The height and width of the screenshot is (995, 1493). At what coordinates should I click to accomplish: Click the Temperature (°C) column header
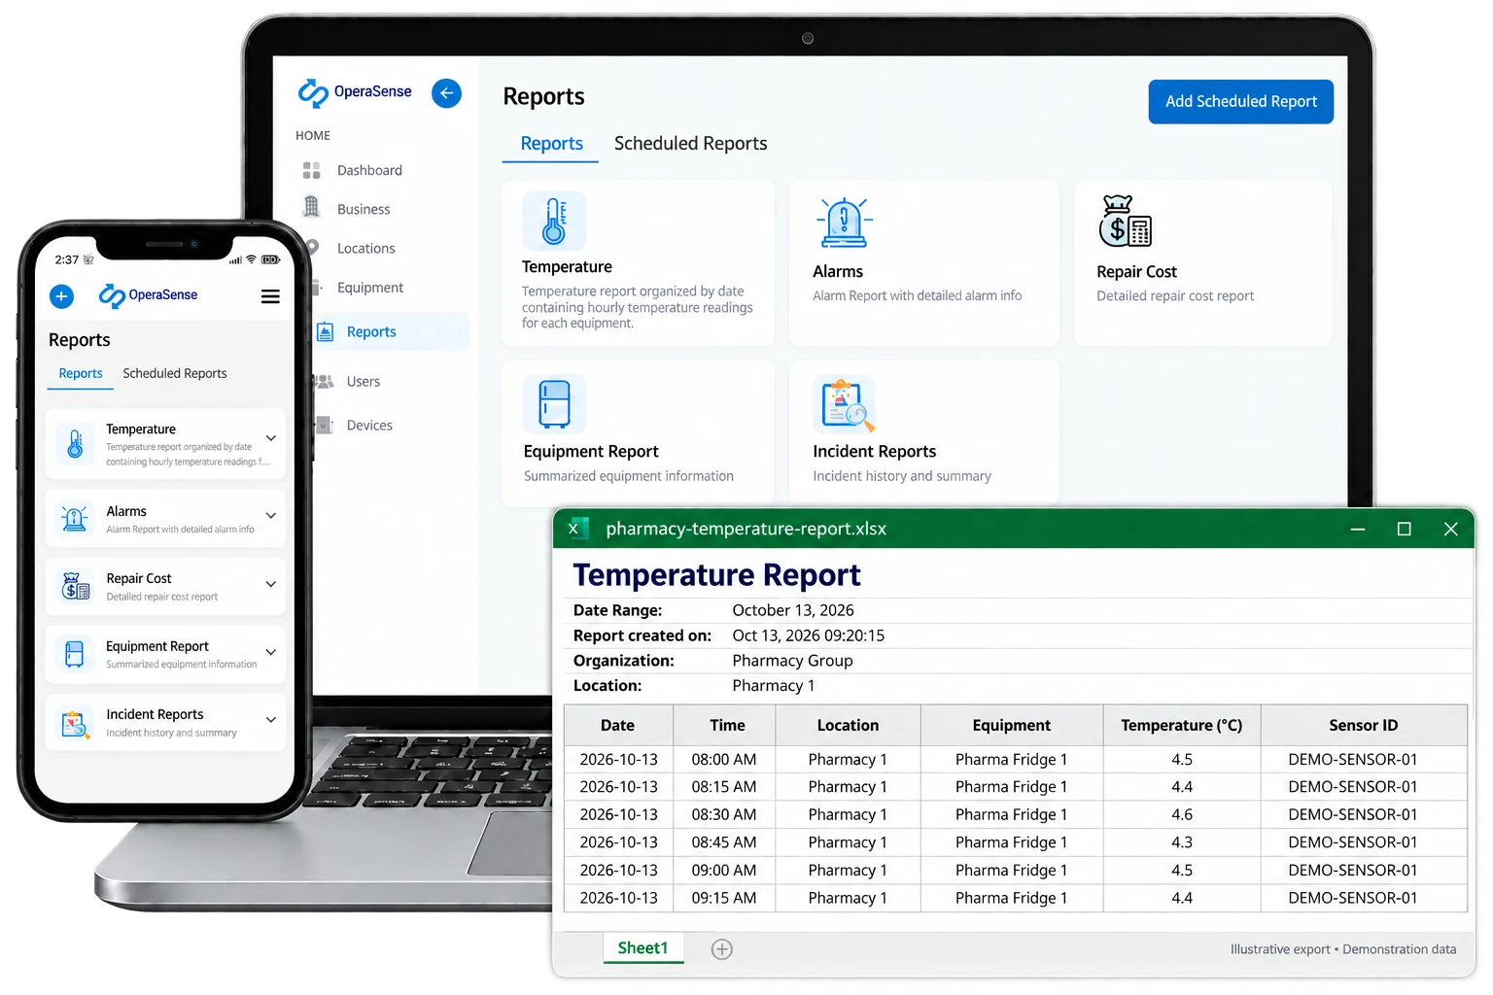1181,725
